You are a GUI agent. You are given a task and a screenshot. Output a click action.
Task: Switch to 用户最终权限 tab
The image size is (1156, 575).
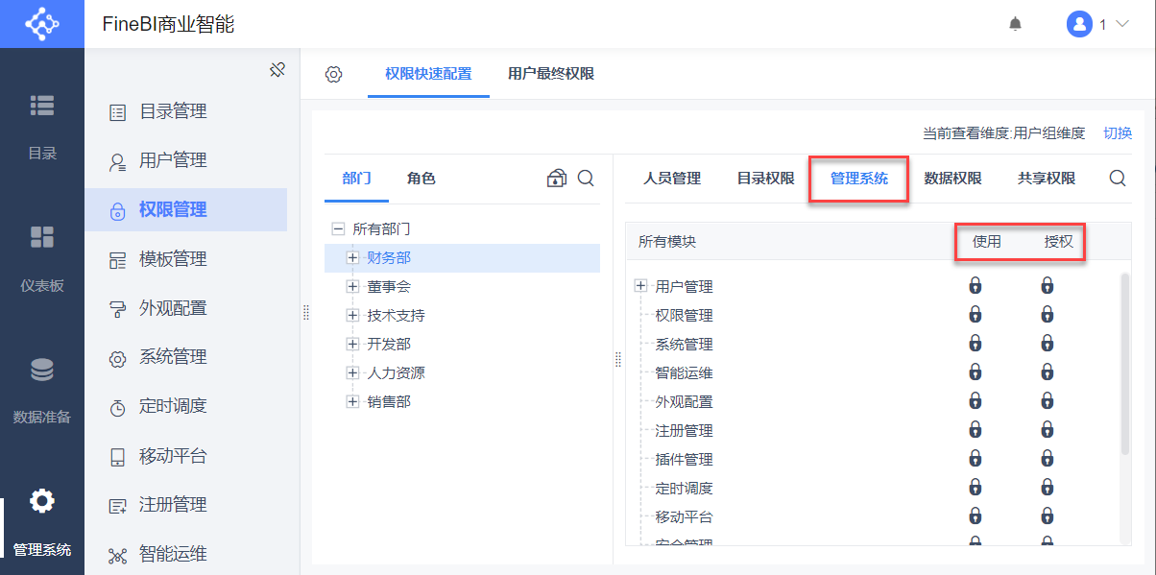coord(551,74)
